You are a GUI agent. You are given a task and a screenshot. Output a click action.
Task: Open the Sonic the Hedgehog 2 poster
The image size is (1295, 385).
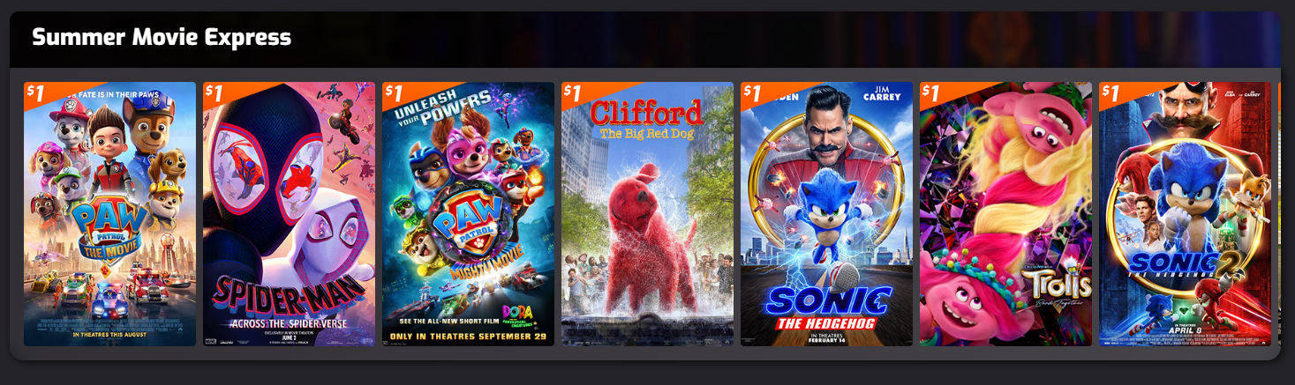(1185, 214)
